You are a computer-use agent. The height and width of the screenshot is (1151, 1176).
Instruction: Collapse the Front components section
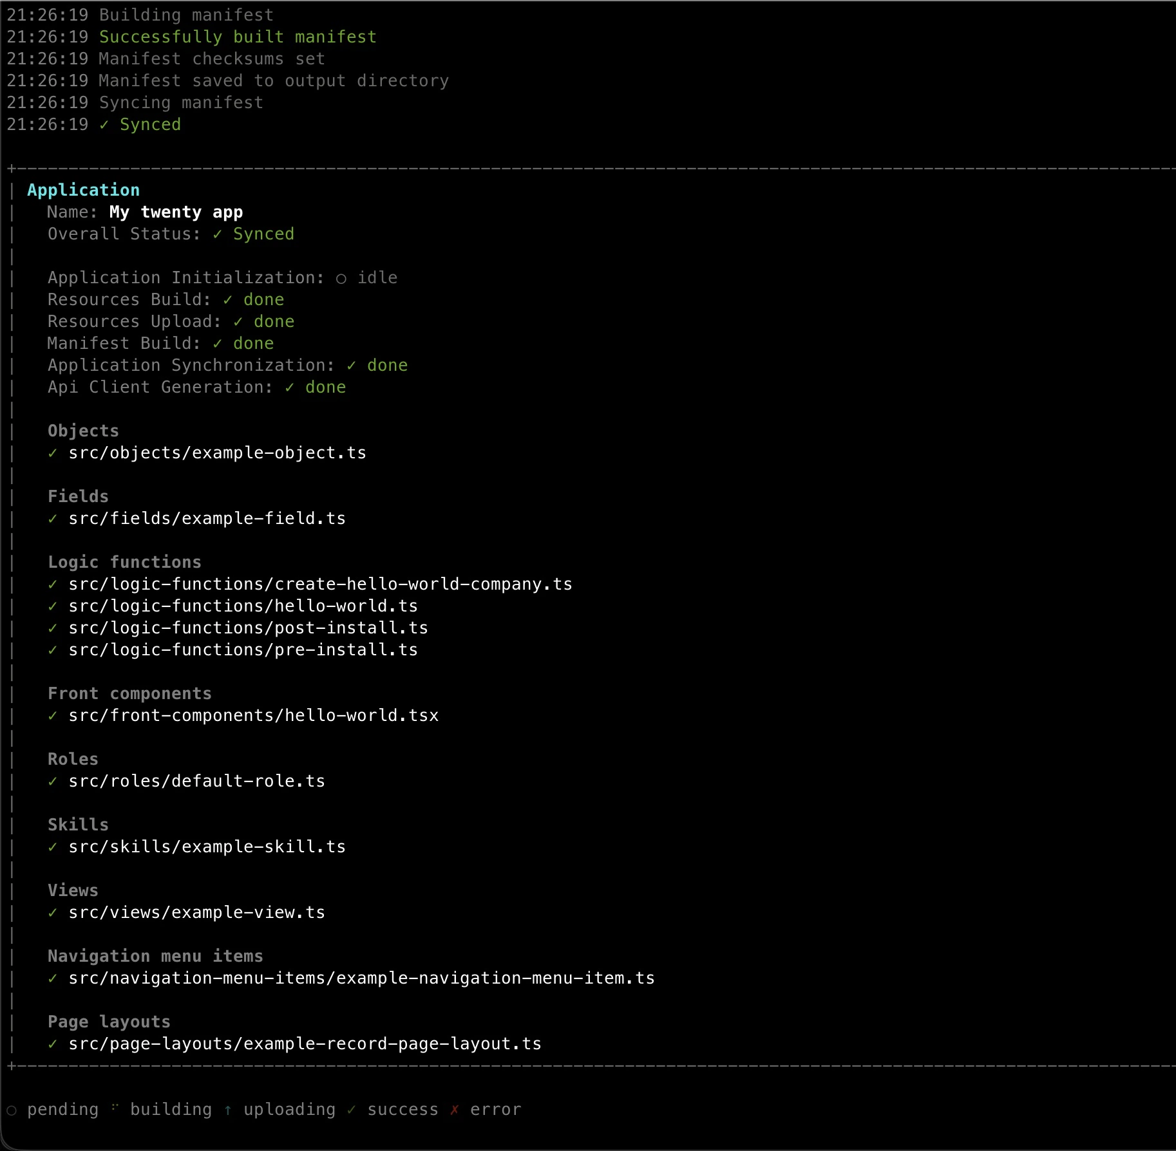[129, 693]
